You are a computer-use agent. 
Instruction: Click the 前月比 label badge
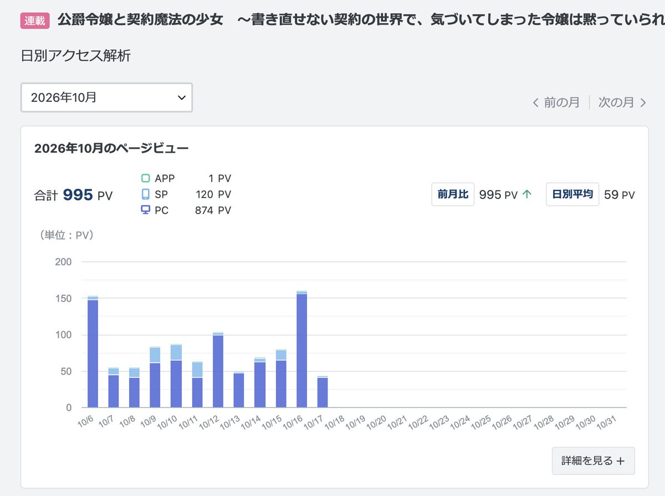(453, 194)
